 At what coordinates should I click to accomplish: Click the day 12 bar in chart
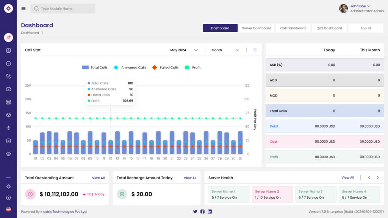point(111,147)
